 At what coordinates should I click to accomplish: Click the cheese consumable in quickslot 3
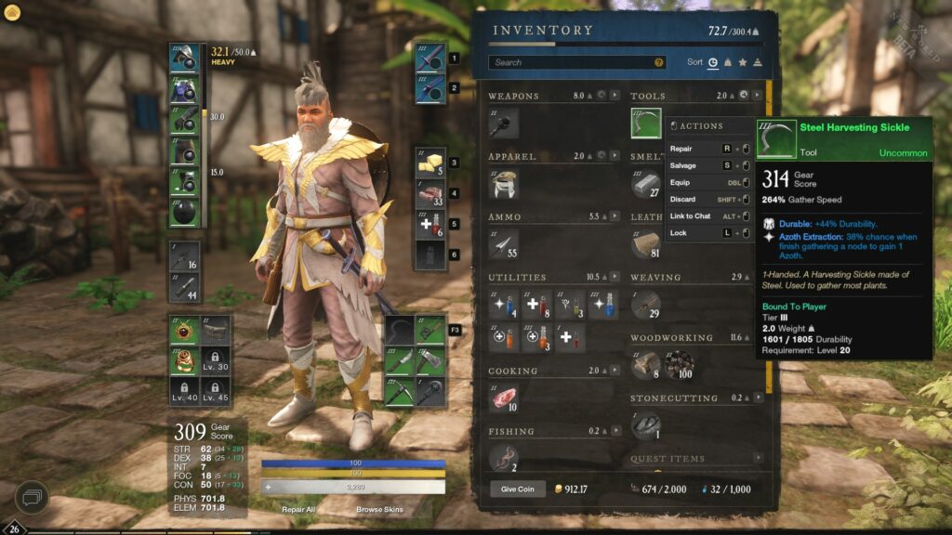click(x=430, y=163)
